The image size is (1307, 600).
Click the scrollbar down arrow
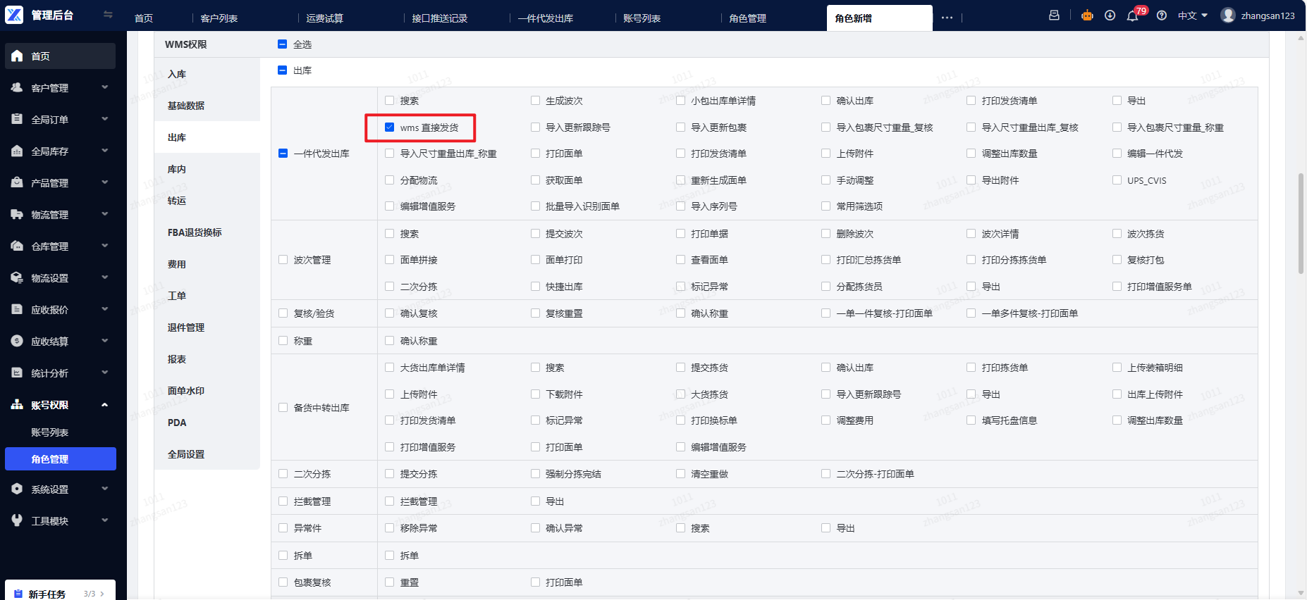(1301, 593)
